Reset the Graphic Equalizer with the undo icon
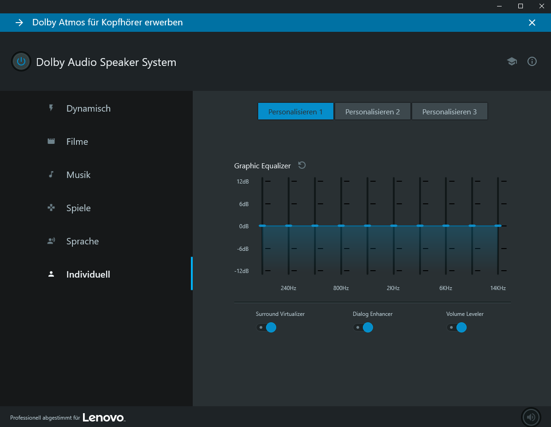The width and height of the screenshot is (551, 427). tap(302, 165)
